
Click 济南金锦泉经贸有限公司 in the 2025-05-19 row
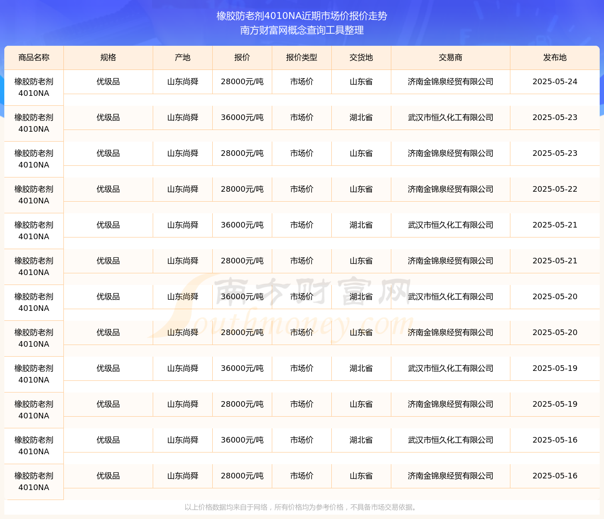tap(451, 404)
